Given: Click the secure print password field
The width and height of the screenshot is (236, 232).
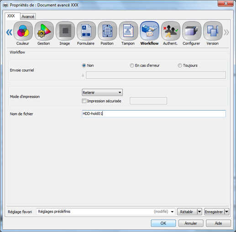Looking at the screenshot, I should (x=148, y=101).
